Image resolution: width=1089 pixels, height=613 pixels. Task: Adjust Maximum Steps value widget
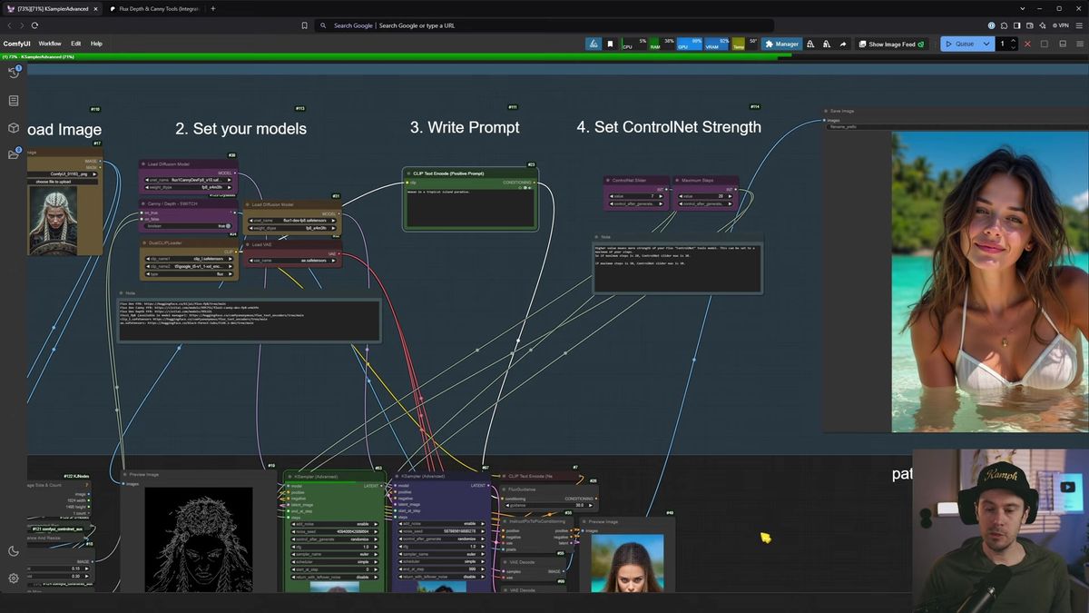[704, 196]
